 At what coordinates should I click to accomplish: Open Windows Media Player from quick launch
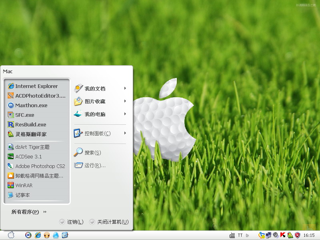[x=28, y=235]
